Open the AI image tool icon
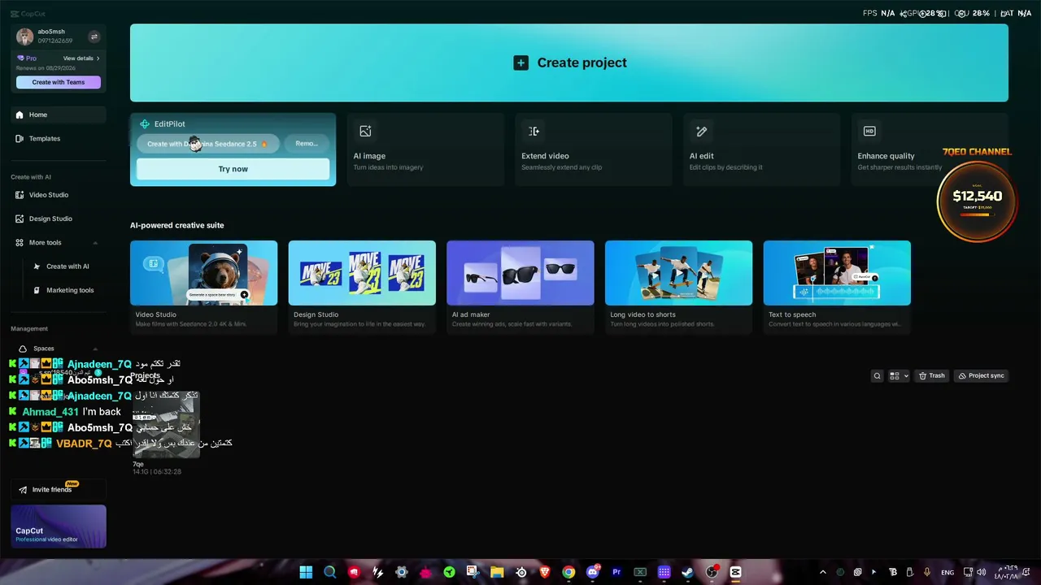Screen dimensions: 1041x585 click(x=365, y=131)
